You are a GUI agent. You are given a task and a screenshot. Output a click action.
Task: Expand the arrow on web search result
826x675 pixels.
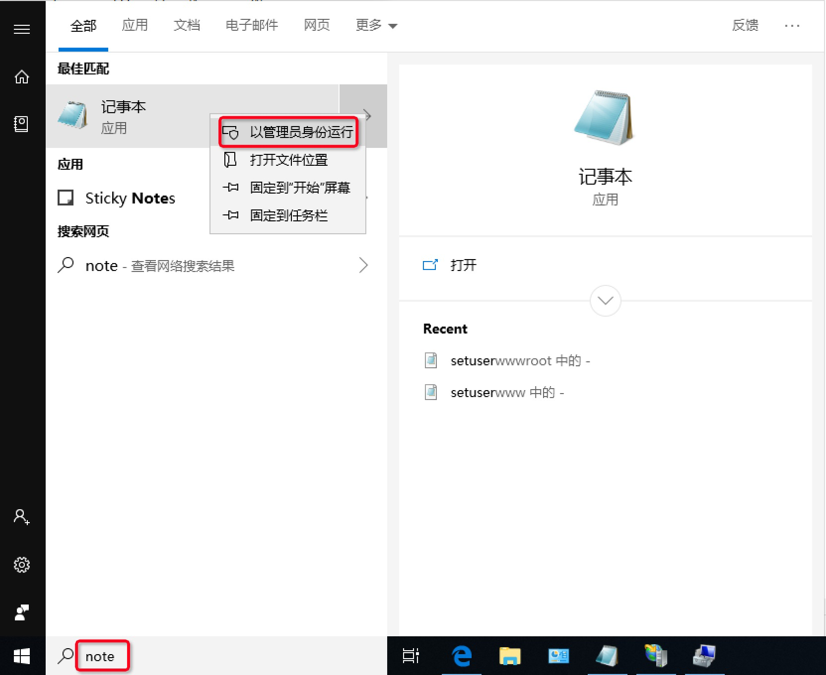(363, 266)
